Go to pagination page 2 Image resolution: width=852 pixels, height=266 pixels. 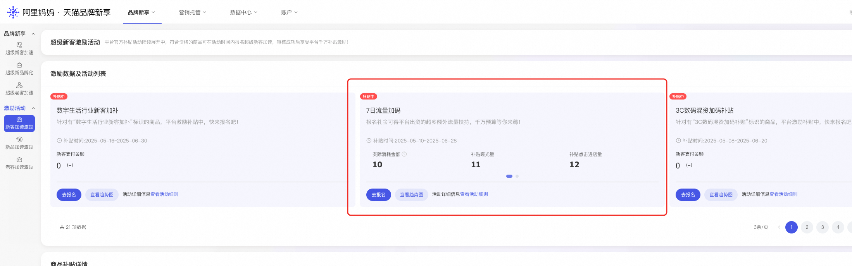(x=807, y=227)
